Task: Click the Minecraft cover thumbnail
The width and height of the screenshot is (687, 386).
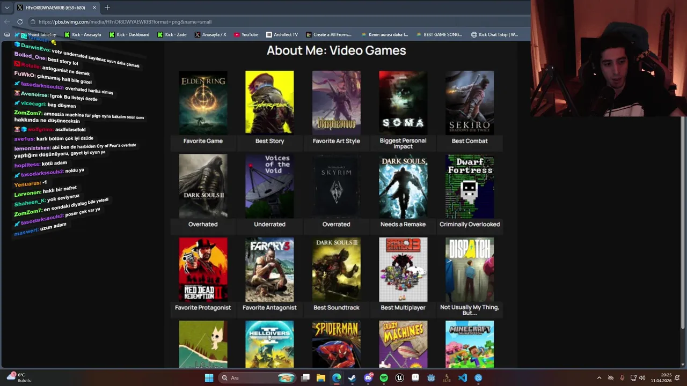Action: coord(470,344)
